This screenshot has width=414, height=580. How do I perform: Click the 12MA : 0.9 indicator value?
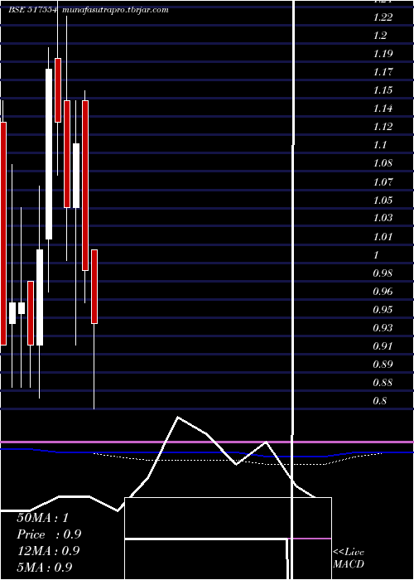pyautogui.click(x=48, y=551)
